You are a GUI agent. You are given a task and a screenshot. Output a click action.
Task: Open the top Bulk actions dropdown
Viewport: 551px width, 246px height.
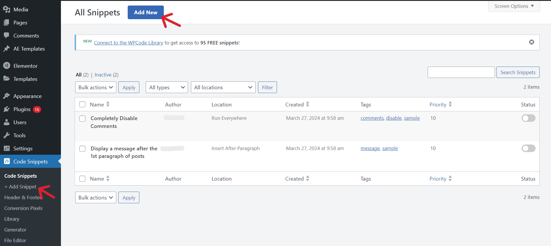click(96, 87)
